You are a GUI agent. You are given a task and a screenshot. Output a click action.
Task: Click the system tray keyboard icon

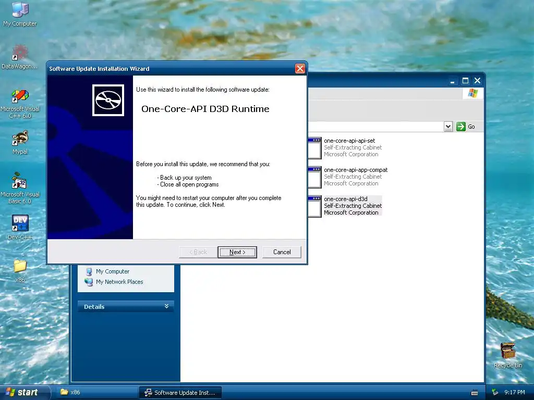475,393
